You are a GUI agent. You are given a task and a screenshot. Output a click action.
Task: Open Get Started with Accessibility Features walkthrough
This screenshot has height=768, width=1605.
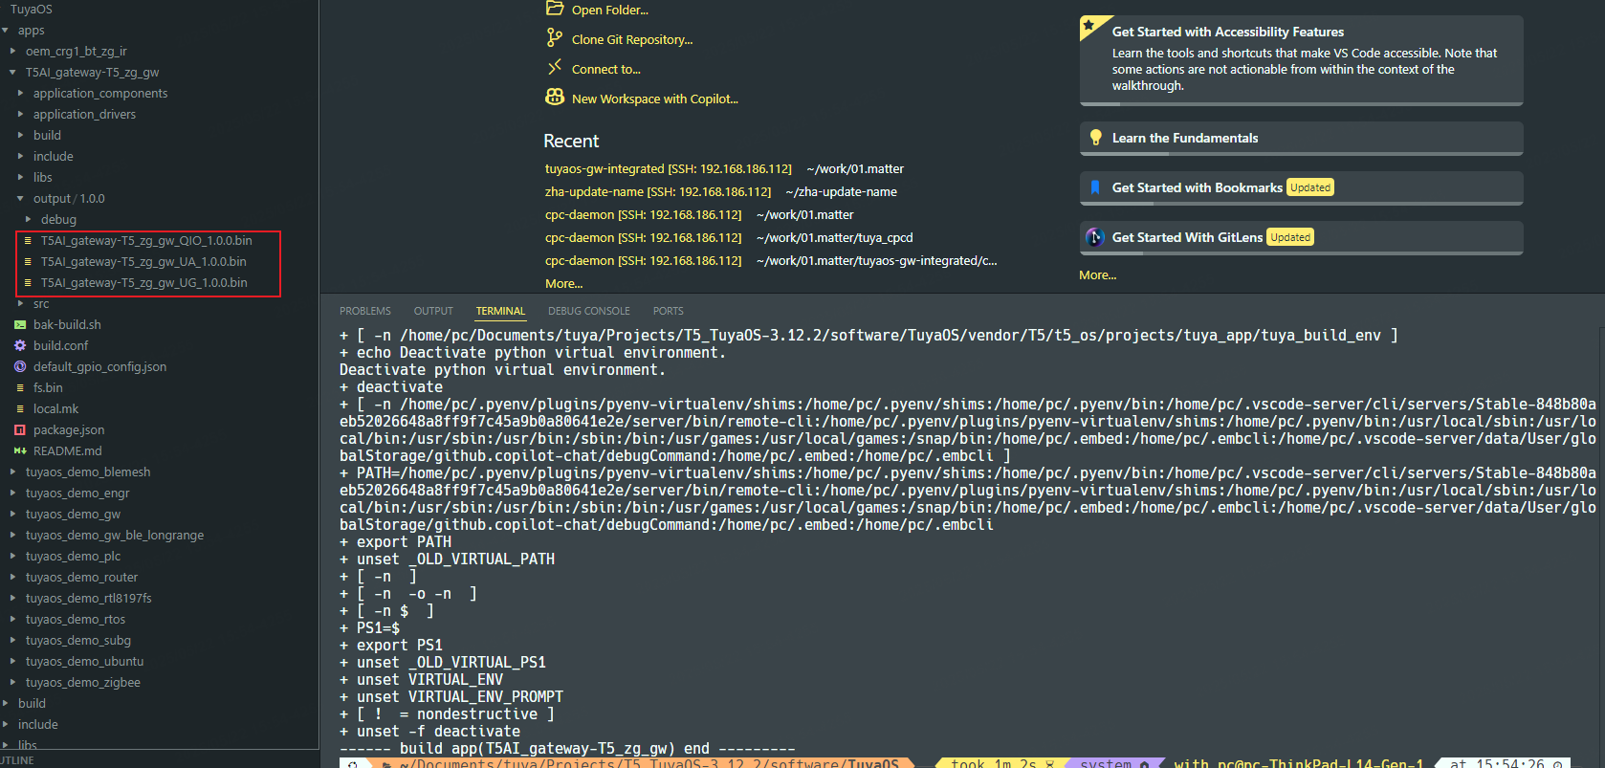1301,60
